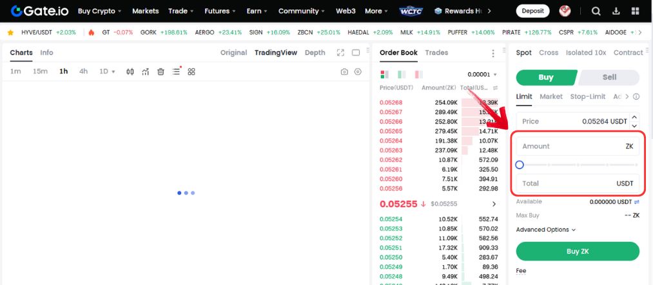
Task: Click the WCTC banner logo
Action: 411,11
